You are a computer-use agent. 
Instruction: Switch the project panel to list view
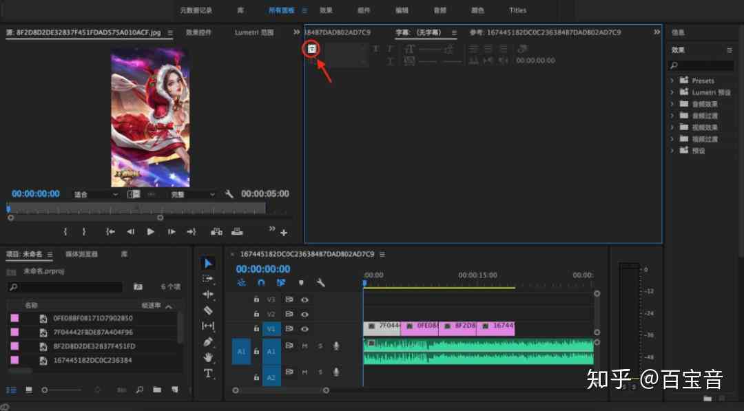click(12, 390)
